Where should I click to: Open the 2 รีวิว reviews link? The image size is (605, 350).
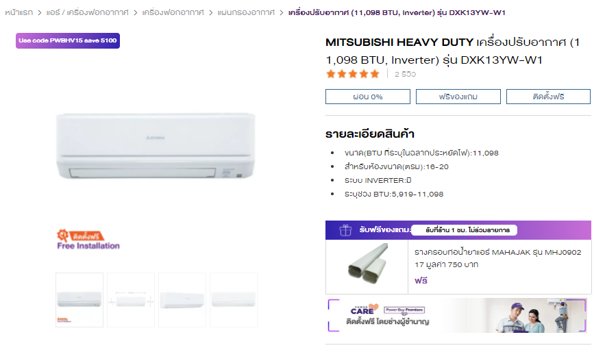coord(405,74)
